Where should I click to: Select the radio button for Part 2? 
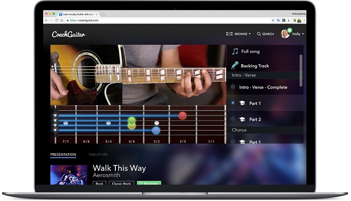233,119
